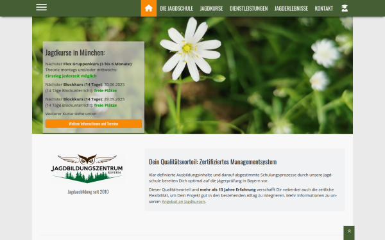Click the mehr als 13 Jahre Erfahrung text
Image resolution: width=385 pixels, height=240 pixels.
228,189
